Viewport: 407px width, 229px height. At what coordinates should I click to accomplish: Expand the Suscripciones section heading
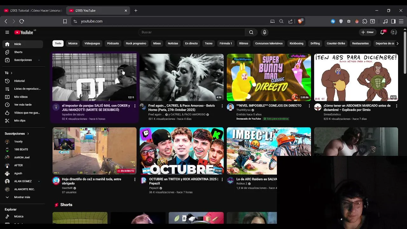tap(17, 134)
